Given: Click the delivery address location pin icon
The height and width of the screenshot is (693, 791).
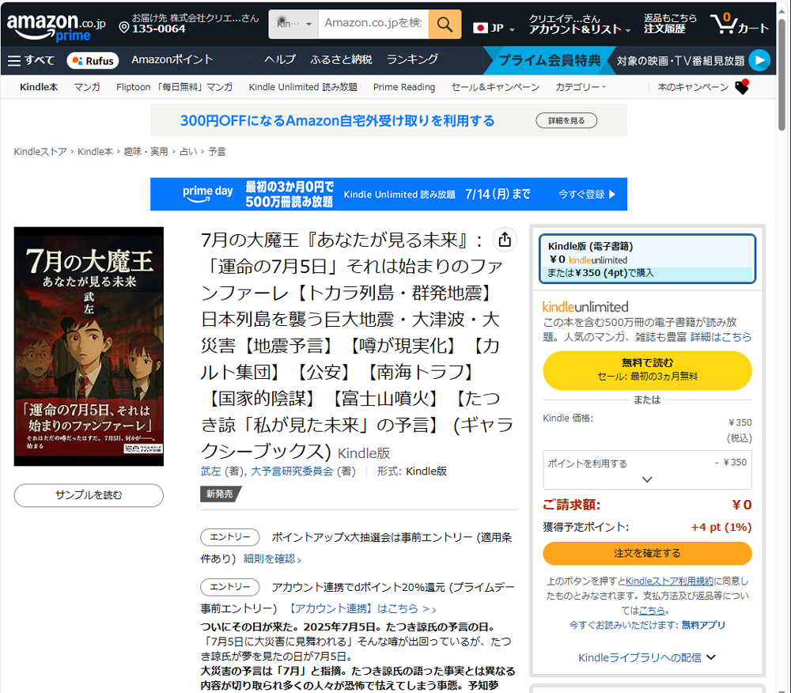Looking at the screenshot, I should pyautogui.click(x=124, y=27).
